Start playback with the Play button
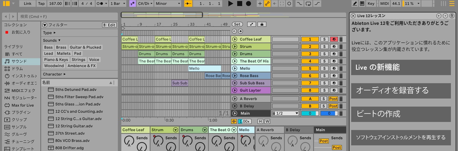 click(230, 4)
